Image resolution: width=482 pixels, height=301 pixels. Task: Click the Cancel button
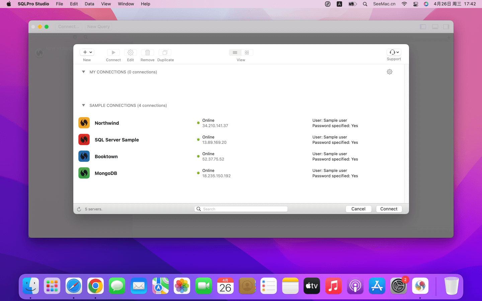[x=358, y=209]
